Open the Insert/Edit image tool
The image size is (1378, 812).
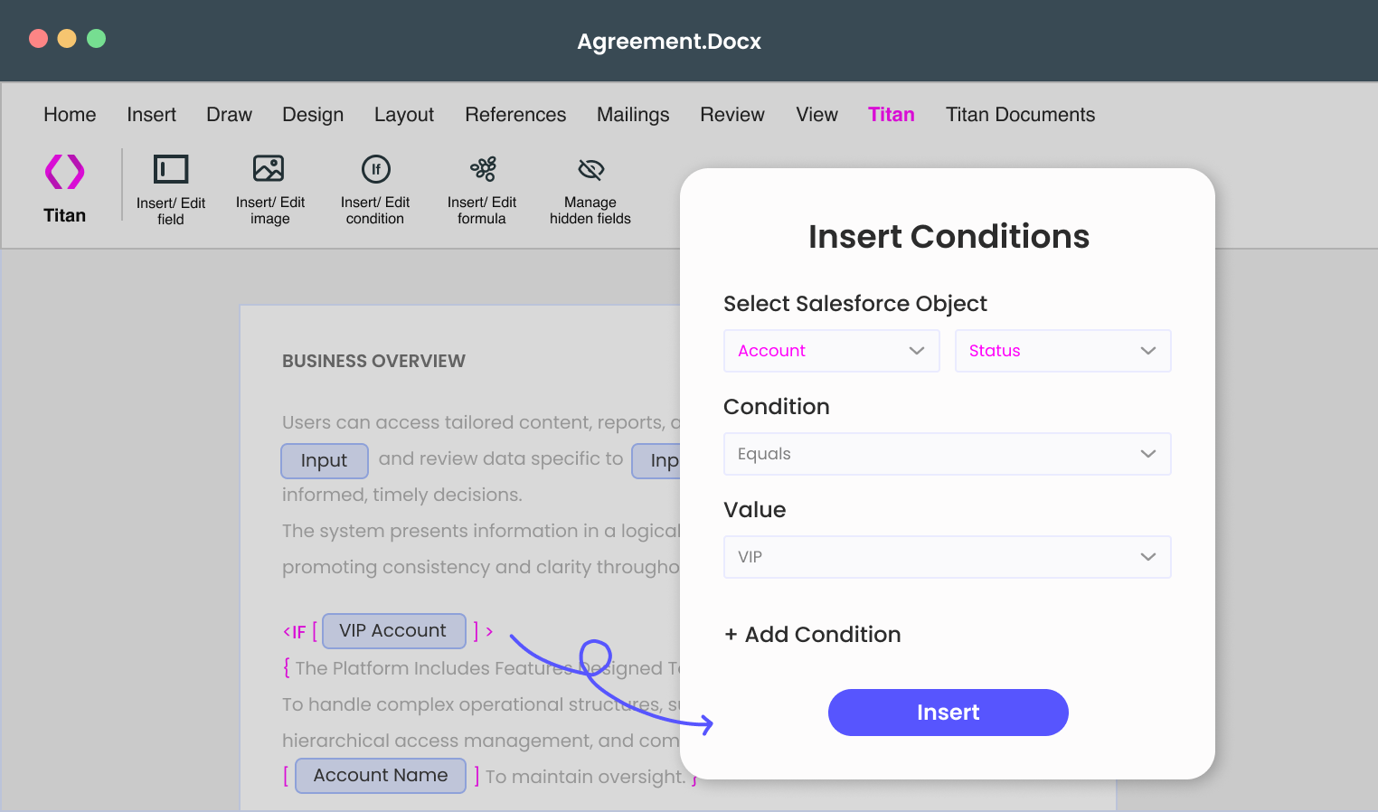click(269, 169)
